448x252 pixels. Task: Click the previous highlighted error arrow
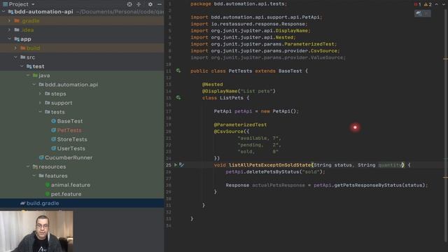pyautogui.click(x=436, y=4)
